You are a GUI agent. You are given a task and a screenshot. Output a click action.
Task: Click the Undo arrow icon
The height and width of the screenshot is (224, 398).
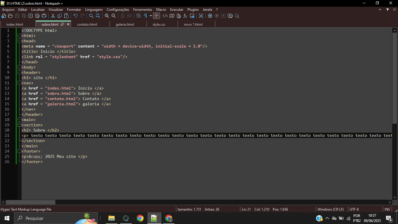tap(75, 16)
